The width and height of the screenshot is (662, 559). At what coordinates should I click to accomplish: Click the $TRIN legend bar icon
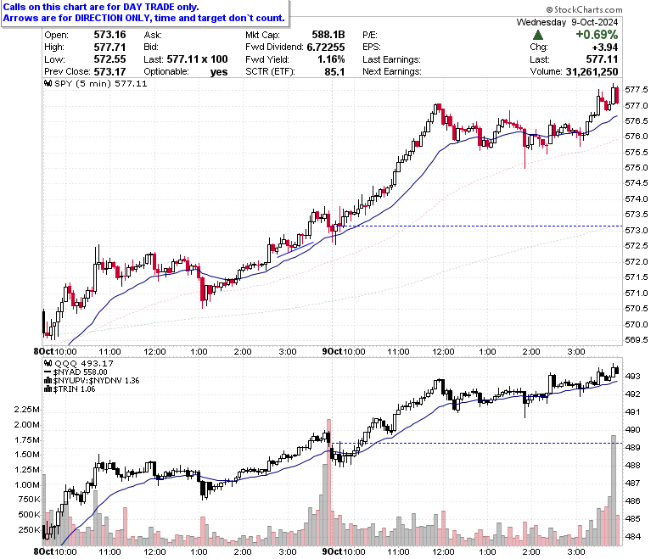pos(48,389)
